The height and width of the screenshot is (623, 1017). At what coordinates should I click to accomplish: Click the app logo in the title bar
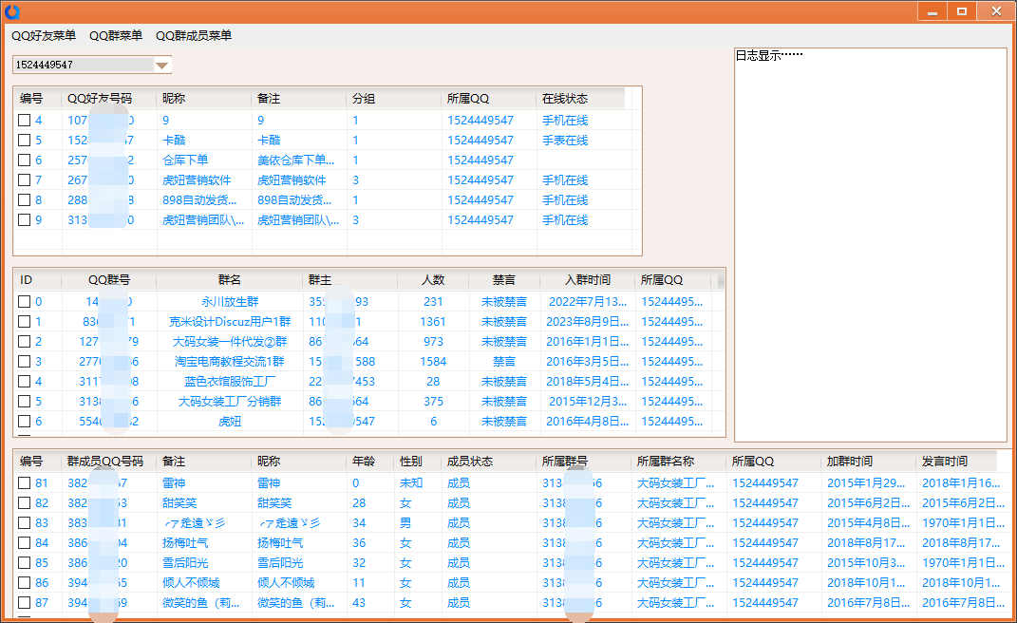(x=11, y=11)
